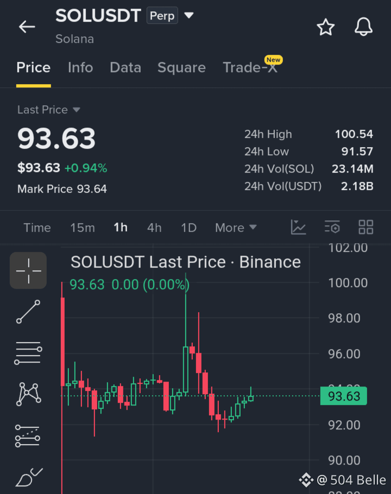This screenshot has height=494, width=391.
Task: Select the crosshair cursor tool
Action: pyautogui.click(x=28, y=271)
